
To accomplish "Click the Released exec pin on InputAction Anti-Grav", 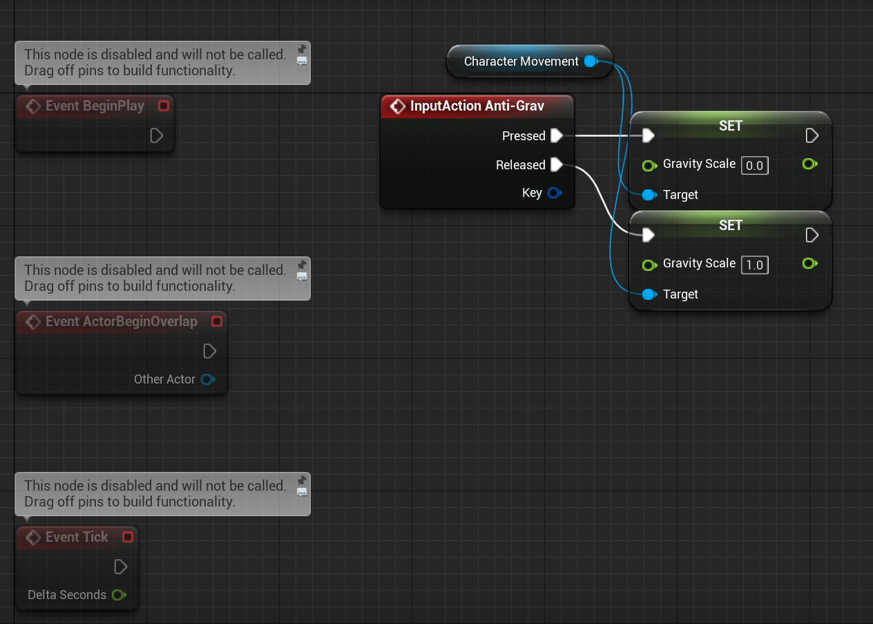I will pyautogui.click(x=557, y=164).
